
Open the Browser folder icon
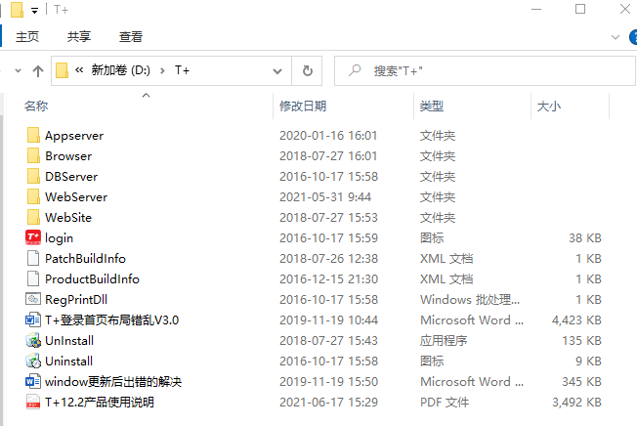(33, 156)
